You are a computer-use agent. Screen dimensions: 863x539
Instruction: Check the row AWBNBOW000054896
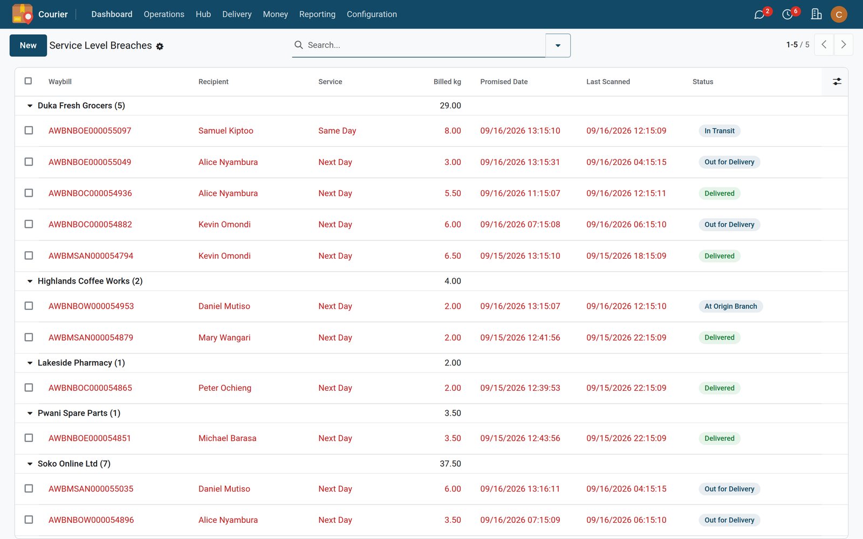(x=29, y=520)
